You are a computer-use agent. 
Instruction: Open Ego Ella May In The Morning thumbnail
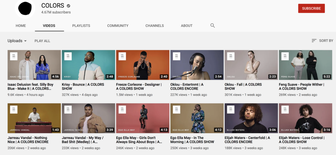[197, 118]
